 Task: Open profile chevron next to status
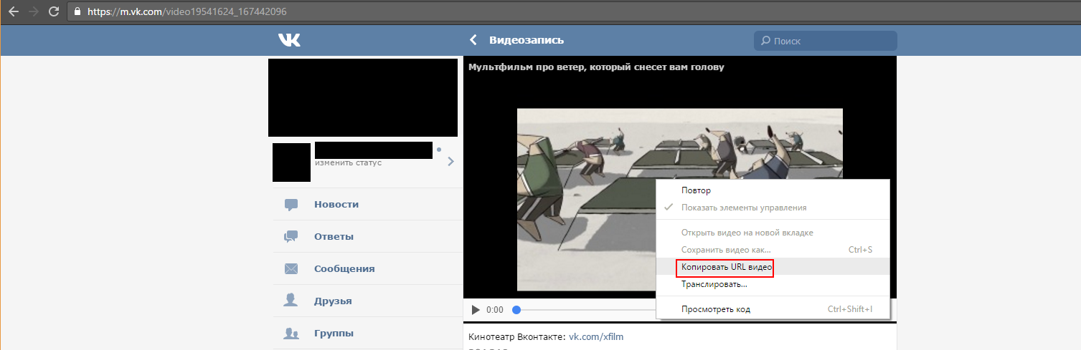[x=450, y=162]
